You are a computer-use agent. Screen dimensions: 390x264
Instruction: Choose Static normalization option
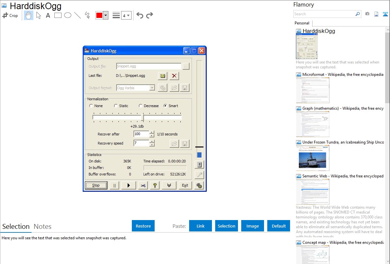pos(116,106)
